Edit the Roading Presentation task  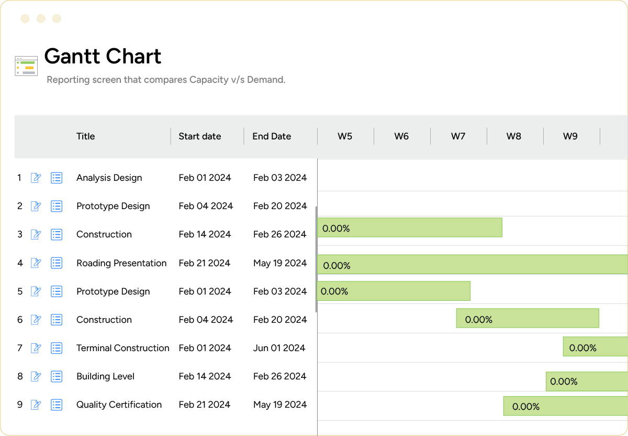tap(35, 263)
